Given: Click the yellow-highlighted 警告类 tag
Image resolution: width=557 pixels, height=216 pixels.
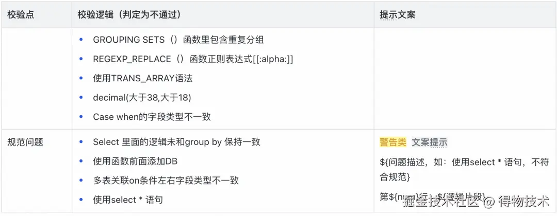Looking at the screenshot, I should point(393,142).
